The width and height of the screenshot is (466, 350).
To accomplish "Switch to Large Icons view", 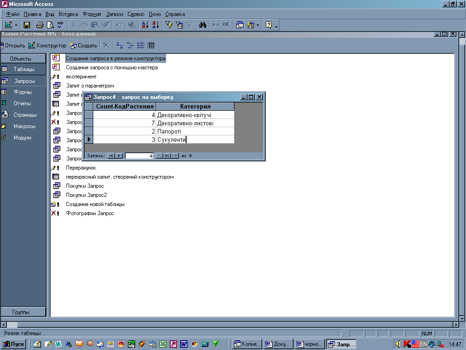I will (120, 46).
